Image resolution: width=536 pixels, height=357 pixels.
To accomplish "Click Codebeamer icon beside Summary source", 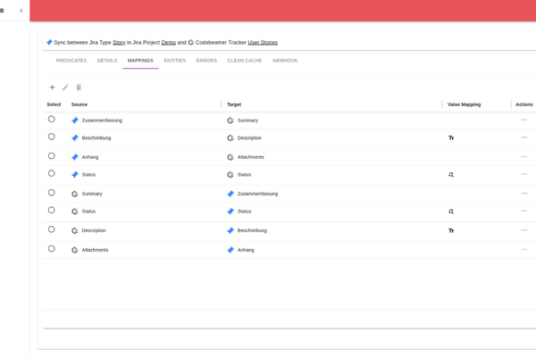I will [x=75, y=194].
